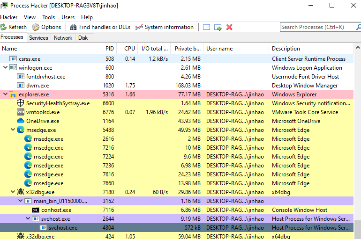Click the SecurityHealthSystray.exe shield icon
361x239 pixels.
[21, 103]
